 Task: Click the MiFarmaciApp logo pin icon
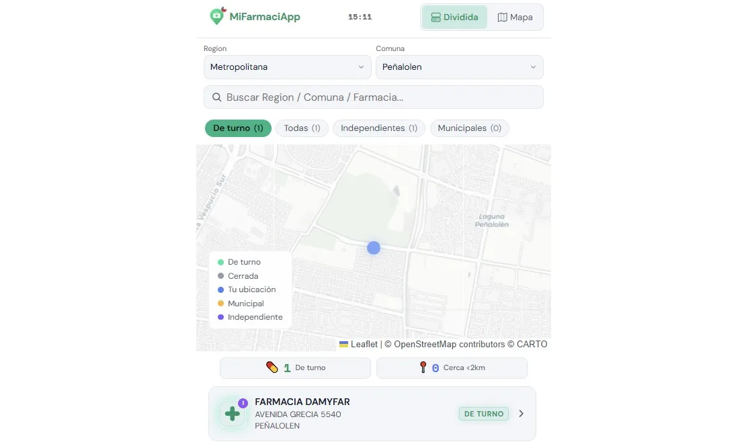pos(216,17)
